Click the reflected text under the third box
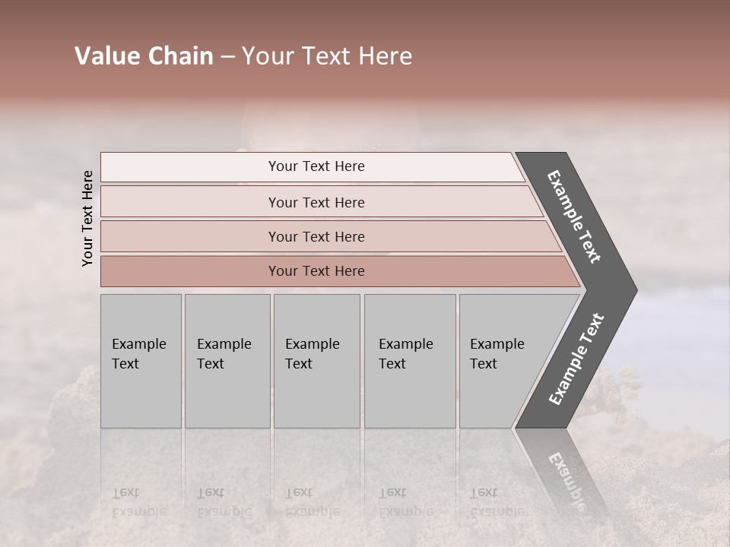 pyautogui.click(x=313, y=501)
